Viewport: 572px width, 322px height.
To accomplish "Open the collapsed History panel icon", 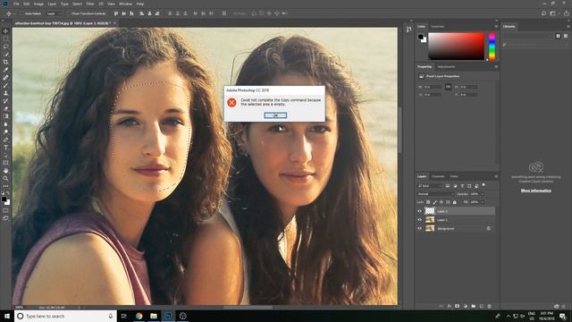I will 409,30.
